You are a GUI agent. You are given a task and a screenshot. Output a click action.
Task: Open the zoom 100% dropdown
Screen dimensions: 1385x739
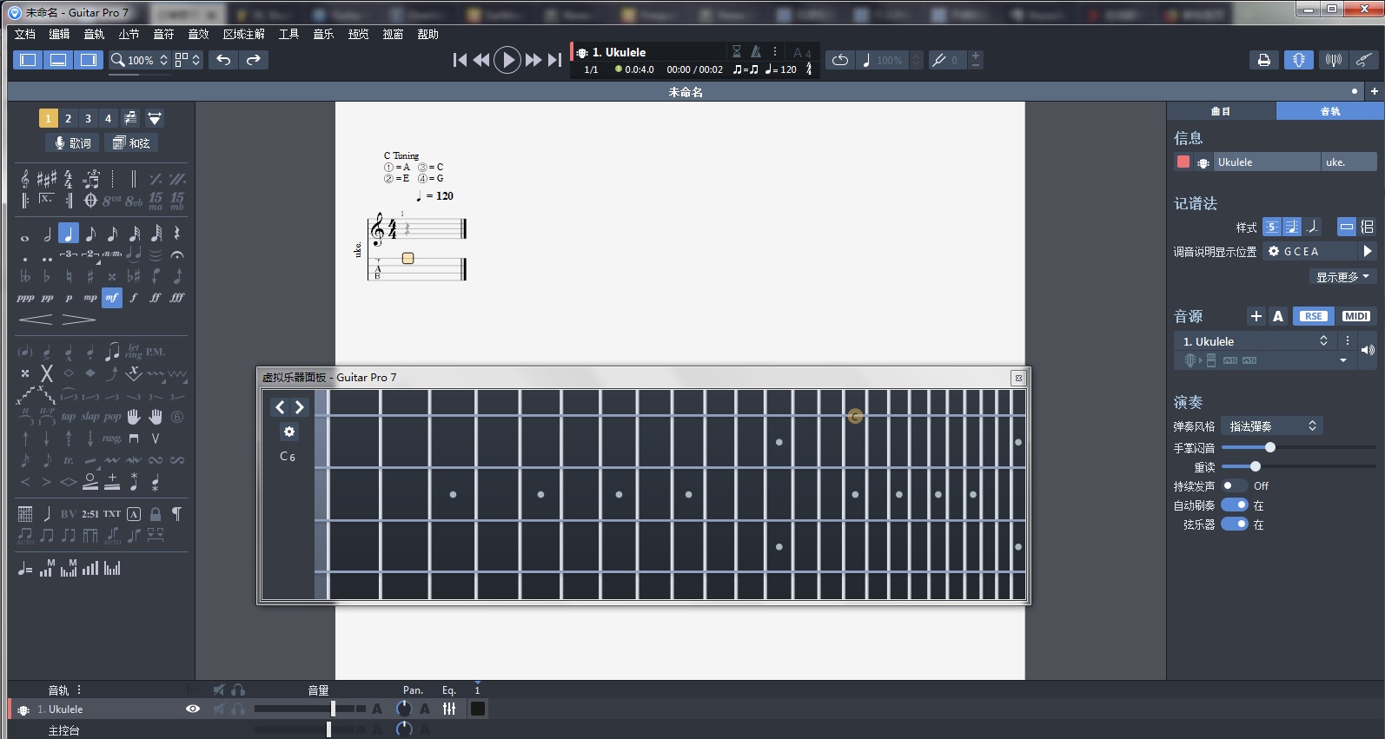pos(140,60)
